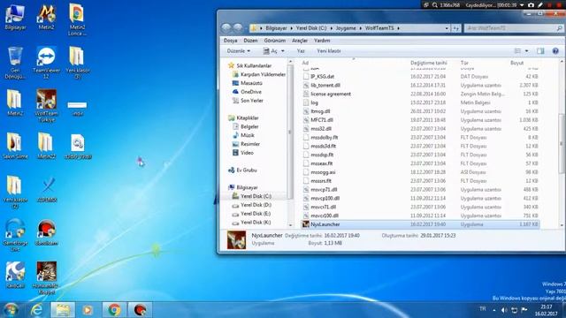Open the Araçlar menu

click(300, 41)
